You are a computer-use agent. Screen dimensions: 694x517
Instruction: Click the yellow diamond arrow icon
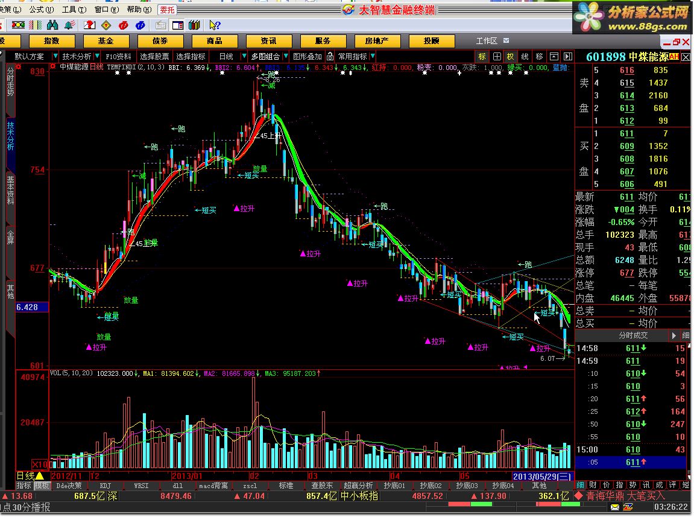(x=106, y=25)
